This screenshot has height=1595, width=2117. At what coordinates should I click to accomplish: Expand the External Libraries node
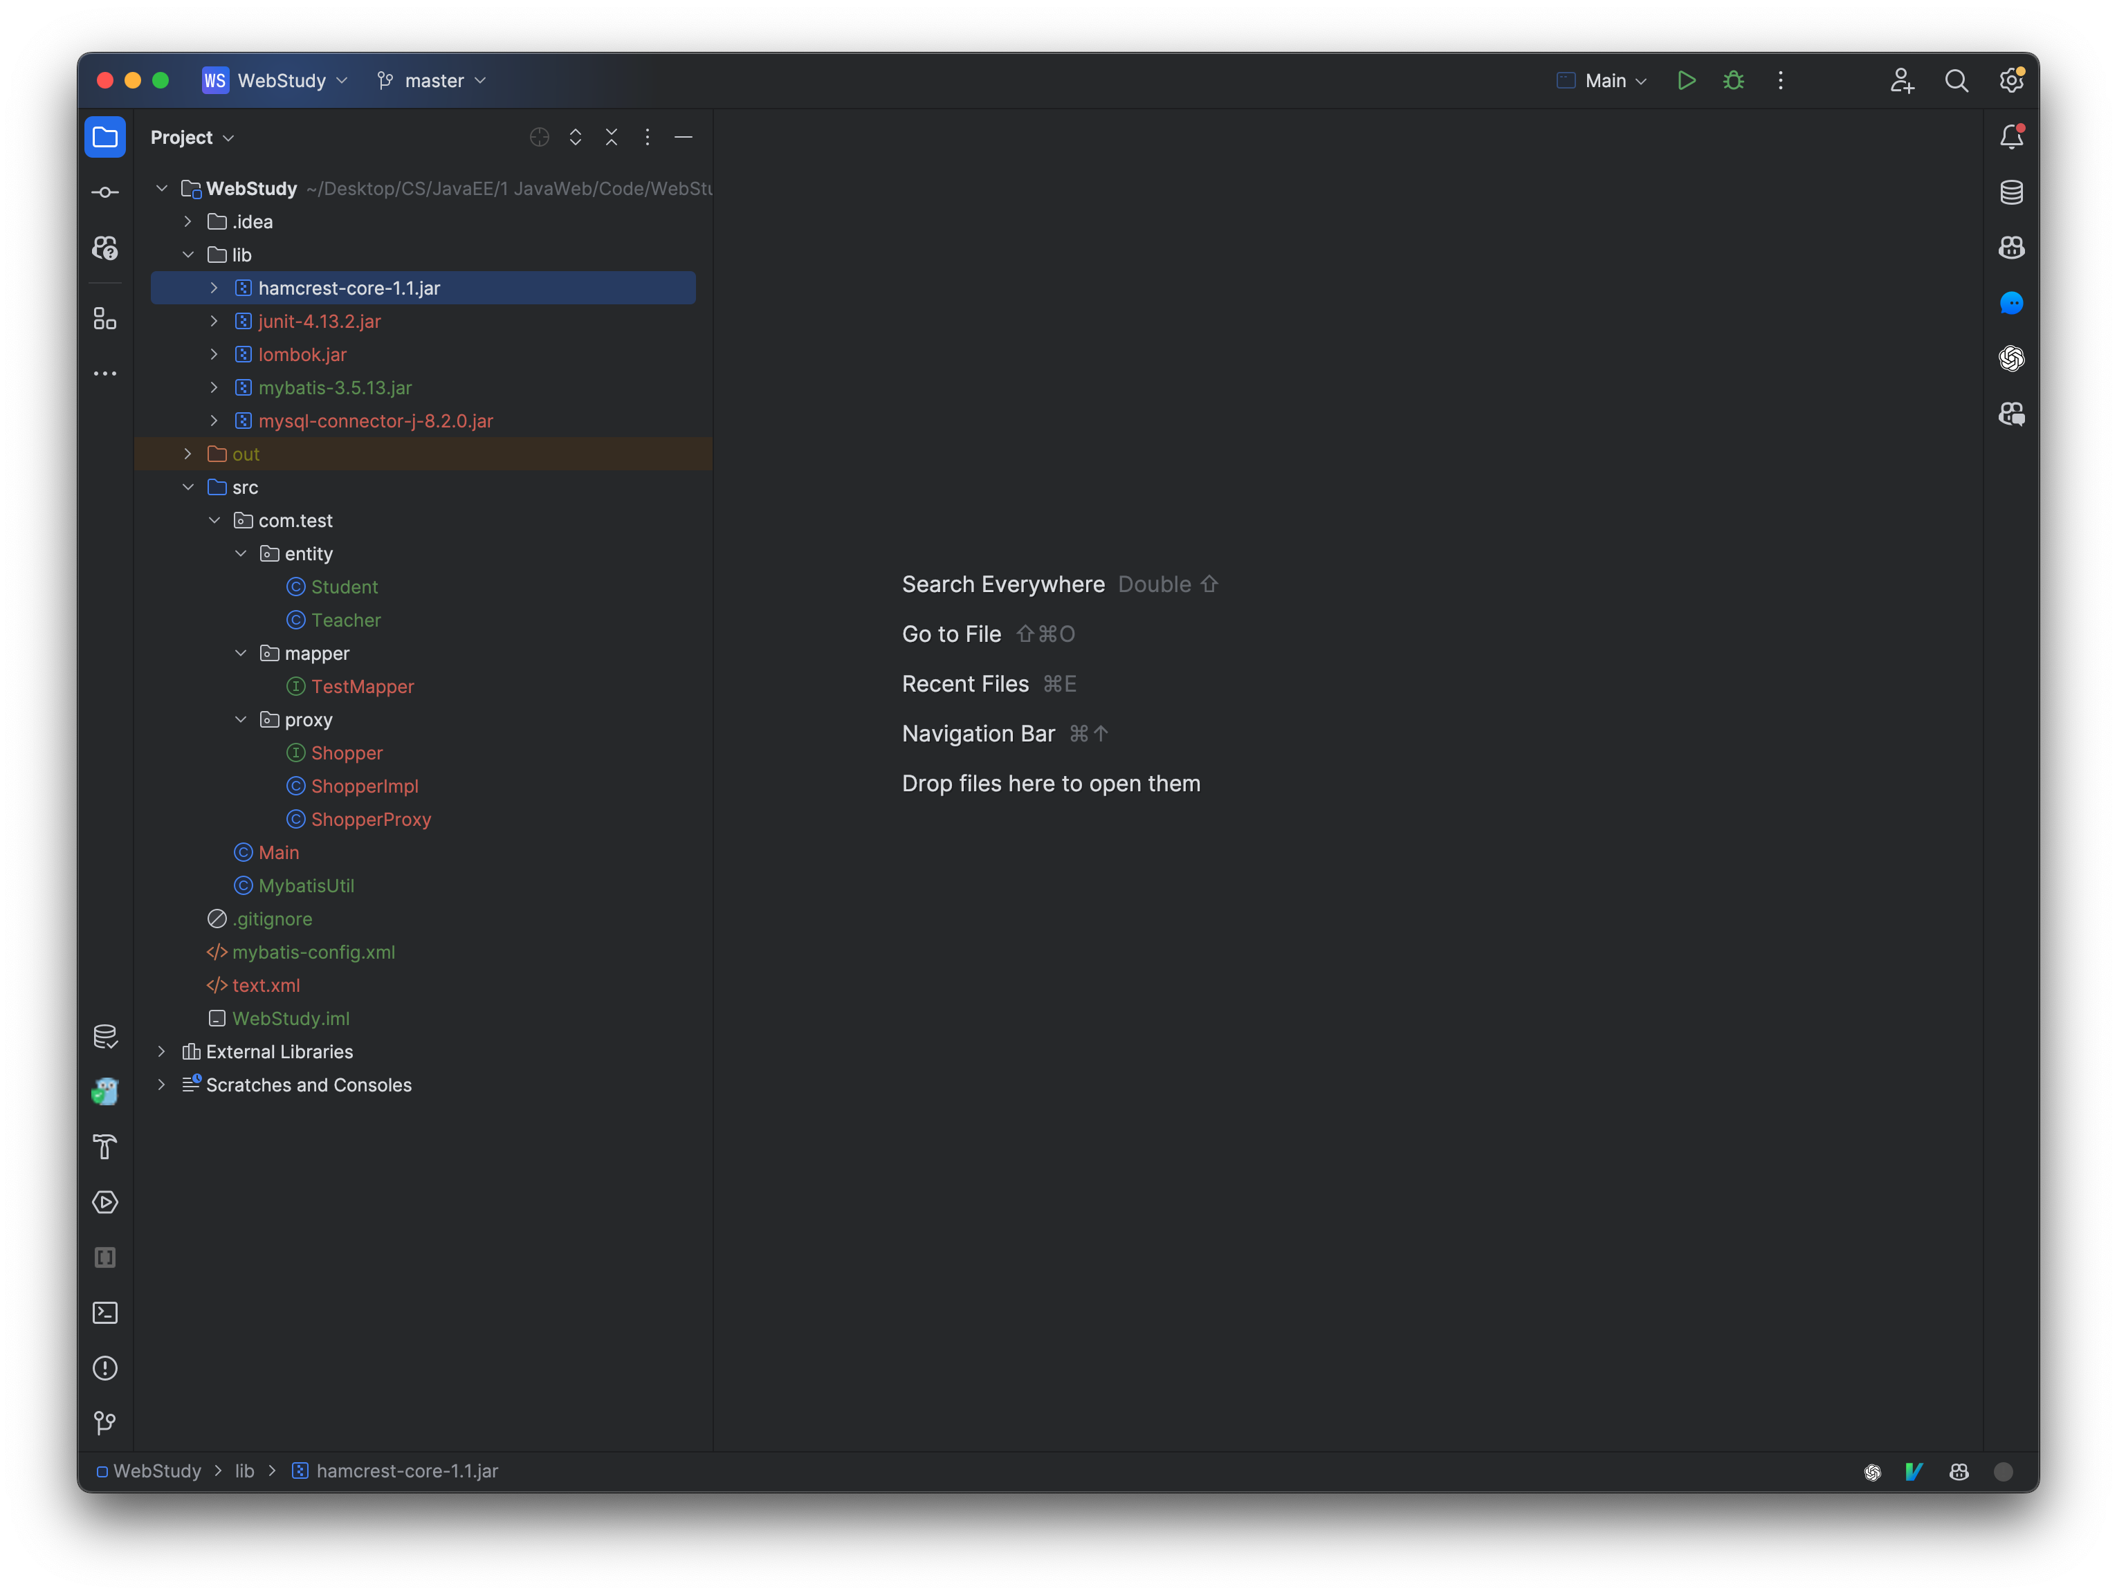click(162, 1051)
